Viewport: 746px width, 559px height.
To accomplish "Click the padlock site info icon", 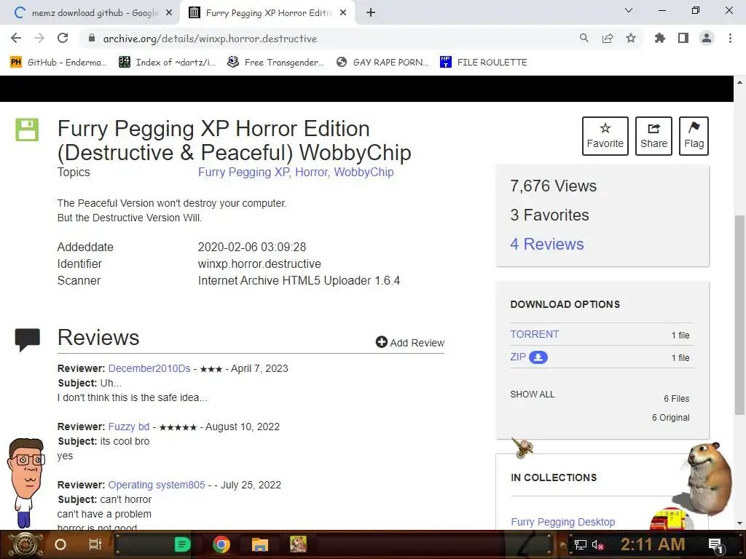I will (x=92, y=38).
